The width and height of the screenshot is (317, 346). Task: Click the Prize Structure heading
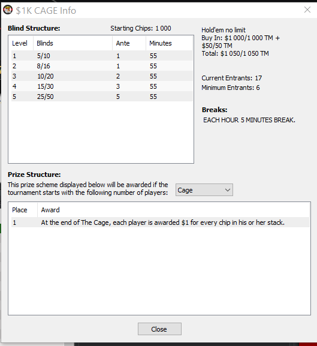pyautogui.click(x=34, y=174)
